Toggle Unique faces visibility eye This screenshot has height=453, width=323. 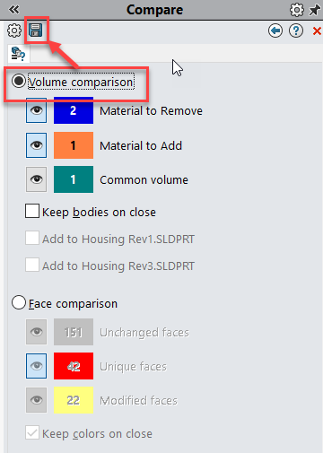point(36,366)
